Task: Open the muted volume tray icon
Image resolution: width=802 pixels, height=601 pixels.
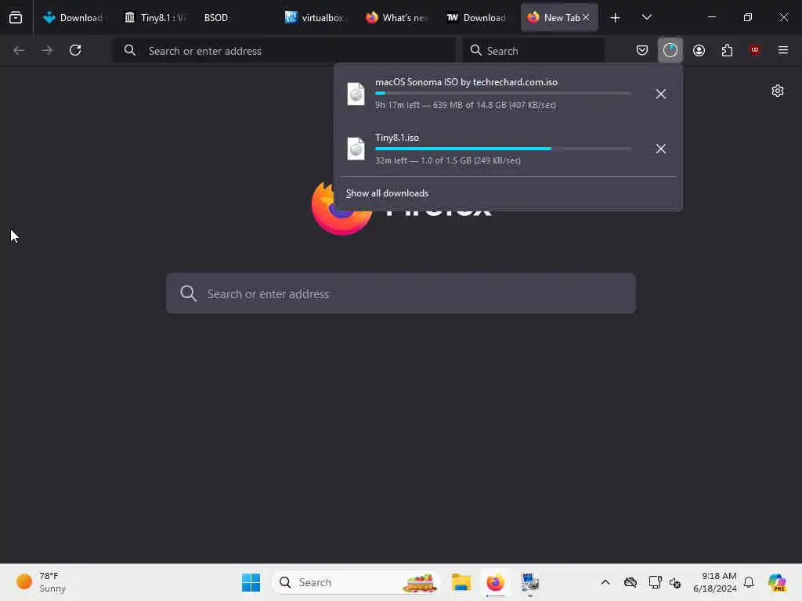Action: click(x=674, y=582)
